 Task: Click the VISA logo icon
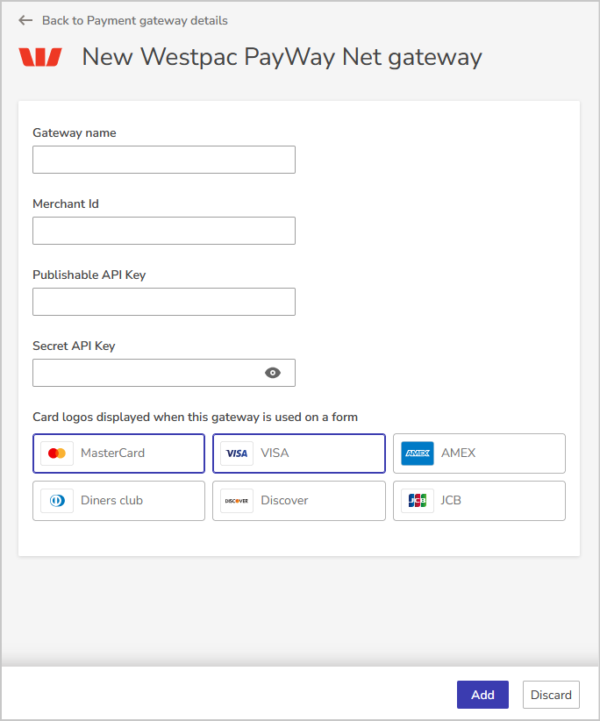[x=237, y=453]
